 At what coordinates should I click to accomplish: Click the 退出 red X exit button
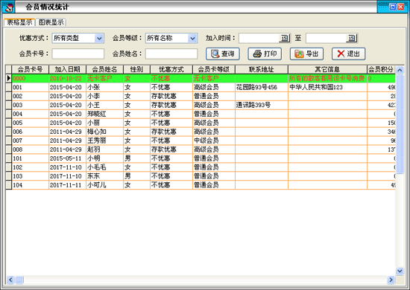[349, 54]
